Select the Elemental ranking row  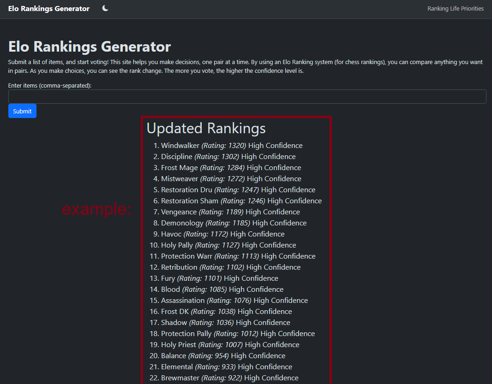click(221, 367)
